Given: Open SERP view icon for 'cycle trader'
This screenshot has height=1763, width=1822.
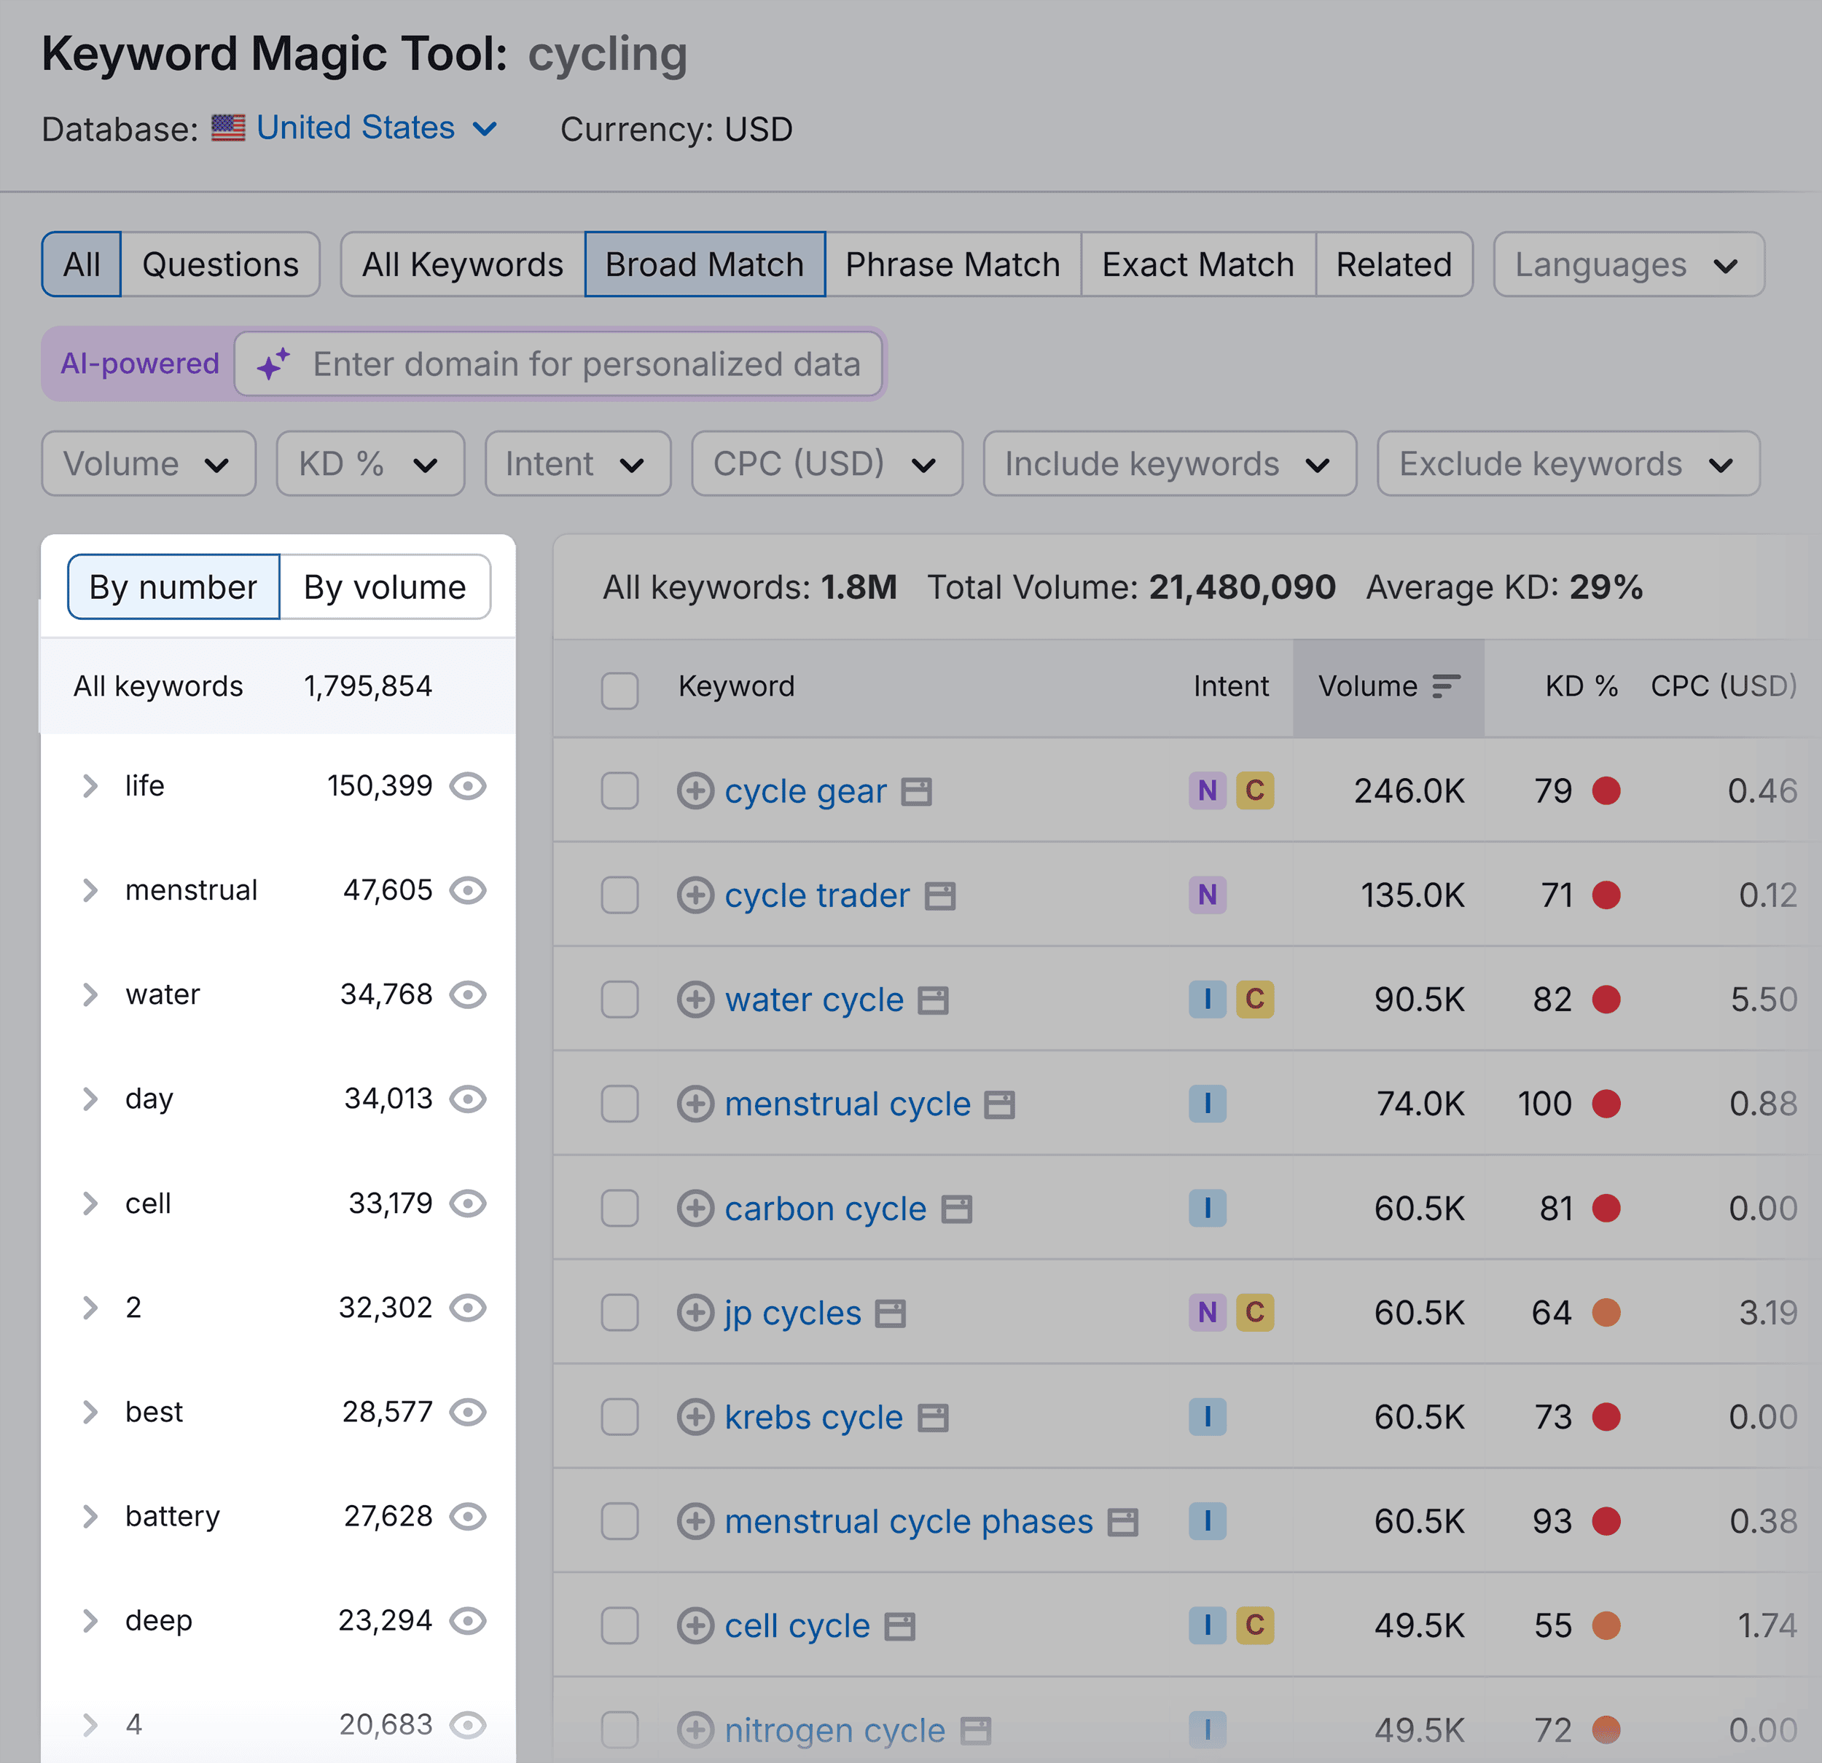Looking at the screenshot, I should [x=940, y=896].
